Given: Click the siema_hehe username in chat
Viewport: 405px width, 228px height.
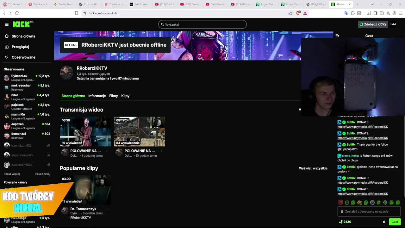Looking at the screenshot, I should pyautogui.click(x=350, y=156).
